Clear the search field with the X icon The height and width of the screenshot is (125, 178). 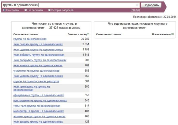click(x=137, y=5)
